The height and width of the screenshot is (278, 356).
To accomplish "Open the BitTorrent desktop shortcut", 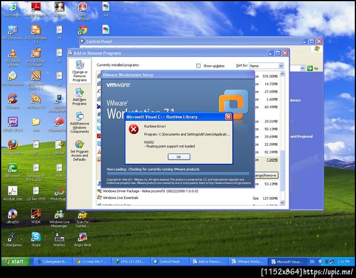I will click(x=12, y=170).
